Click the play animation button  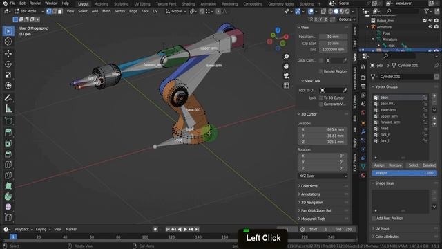point(185,229)
